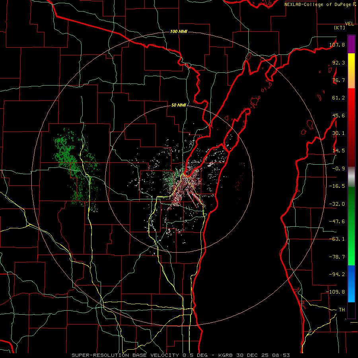The width and height of the screenshot is (358, 358).
Task: Click the 76.7 legend value
Action: 339,80
